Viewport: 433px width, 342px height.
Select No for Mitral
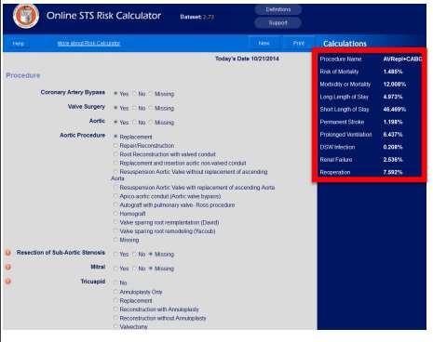coord(134,268)
